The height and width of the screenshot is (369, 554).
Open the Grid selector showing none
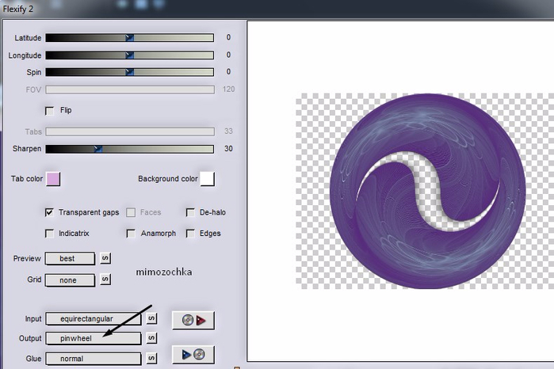click(70, 280)
